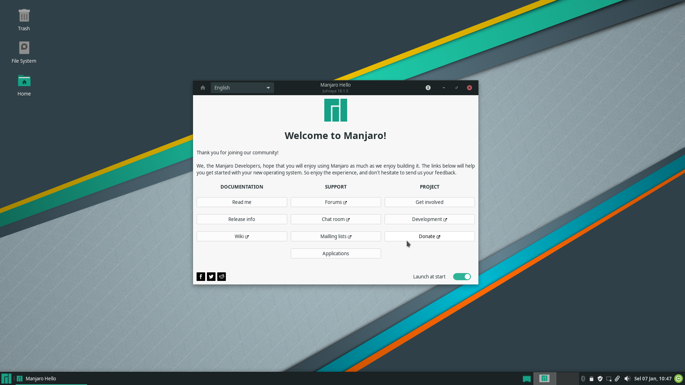Open the Manjaro application menu in taskbar
Viewport: 685px width, 385px height.
(6, 379)
